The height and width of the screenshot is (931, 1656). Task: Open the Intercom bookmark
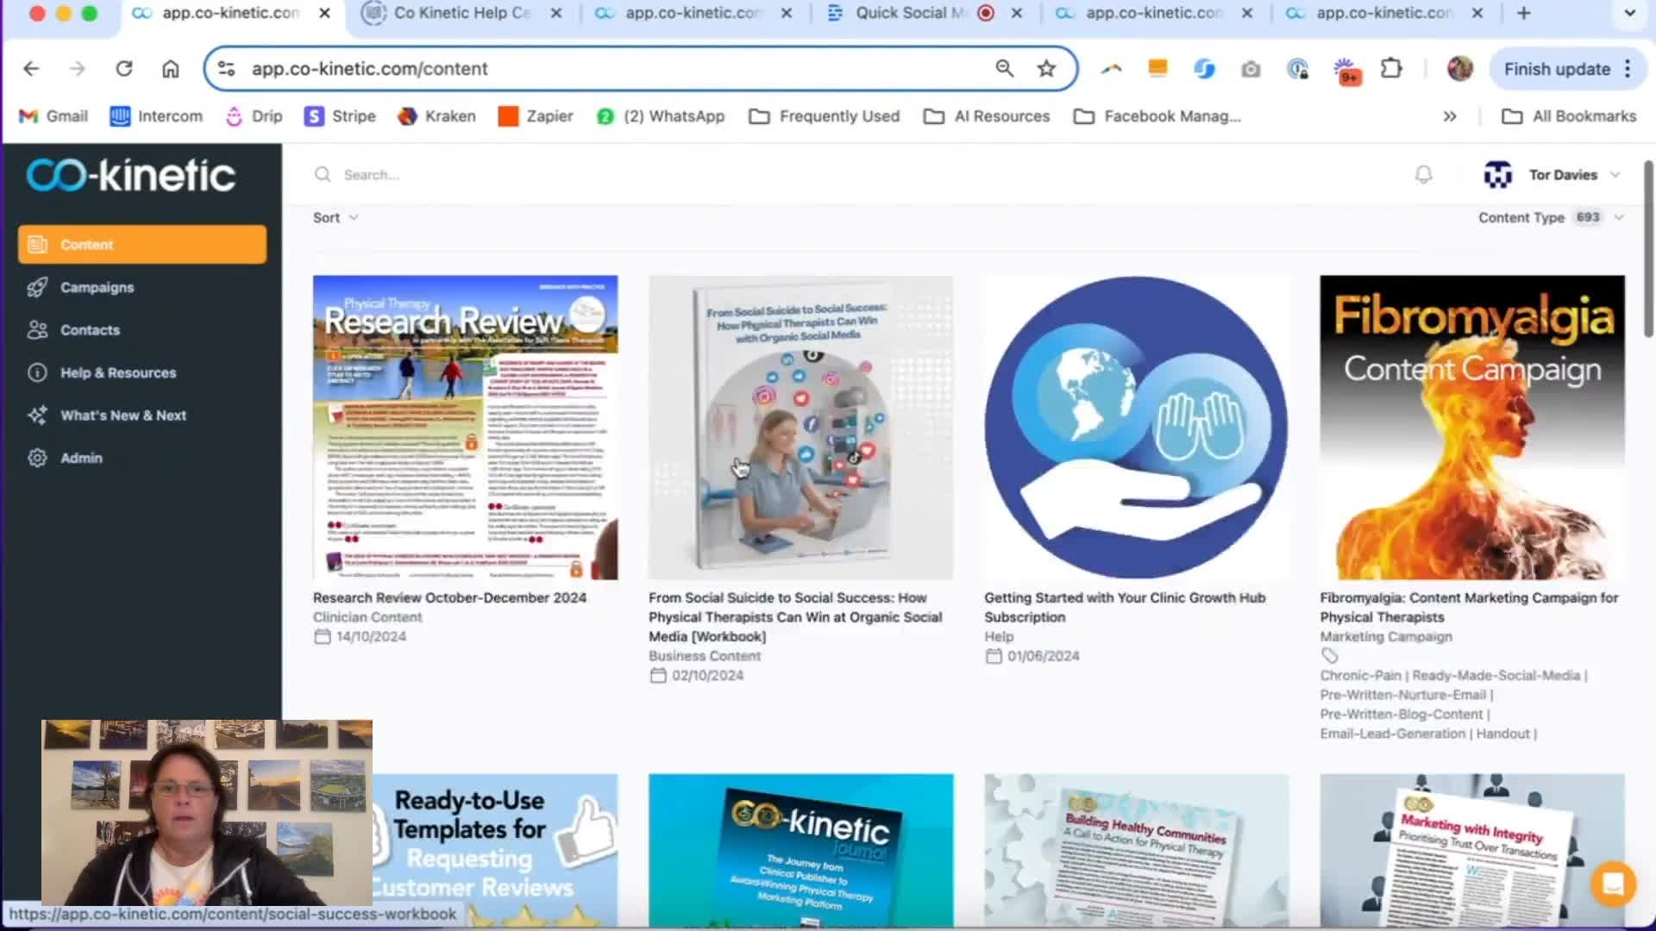[156, 116]
